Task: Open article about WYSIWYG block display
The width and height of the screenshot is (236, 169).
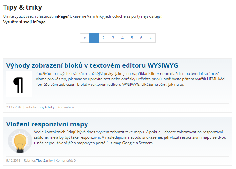Action: coord(92,65)
